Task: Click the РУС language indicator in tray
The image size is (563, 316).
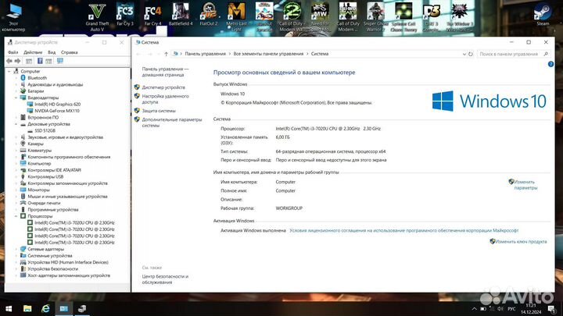Action: (511, 308)
